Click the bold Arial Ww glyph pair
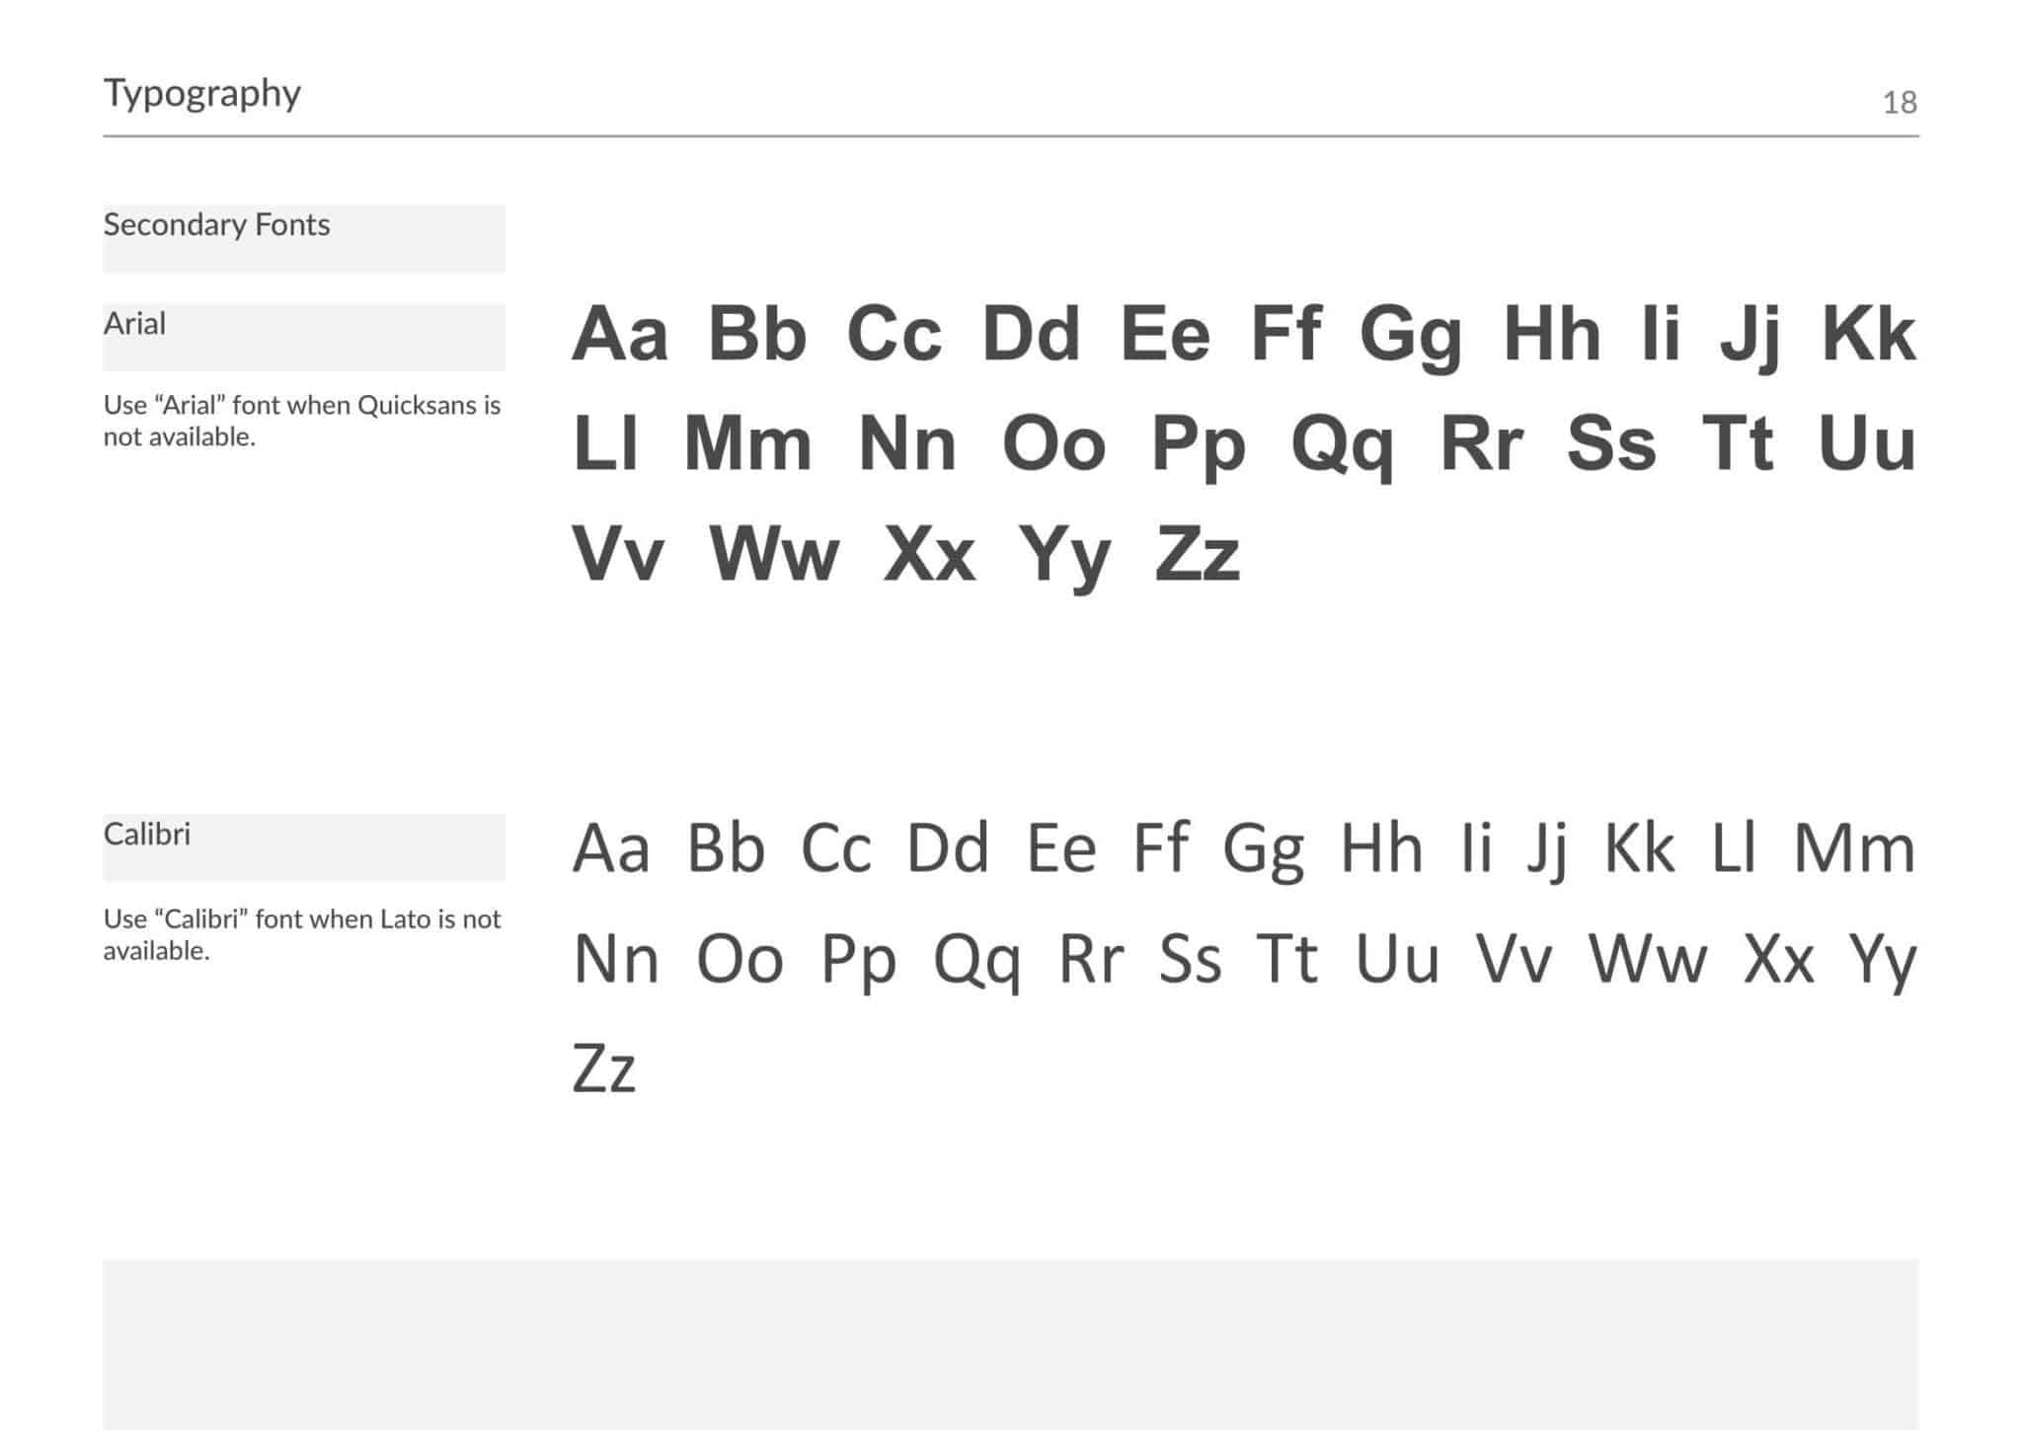Screen dimensions: 2022x1430 (774, 553)
